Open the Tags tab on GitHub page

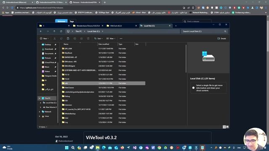coord(72,21)
